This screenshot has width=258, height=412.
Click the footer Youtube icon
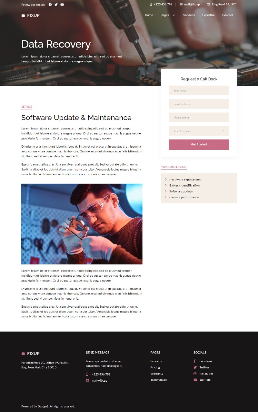(x=195, y=380)
